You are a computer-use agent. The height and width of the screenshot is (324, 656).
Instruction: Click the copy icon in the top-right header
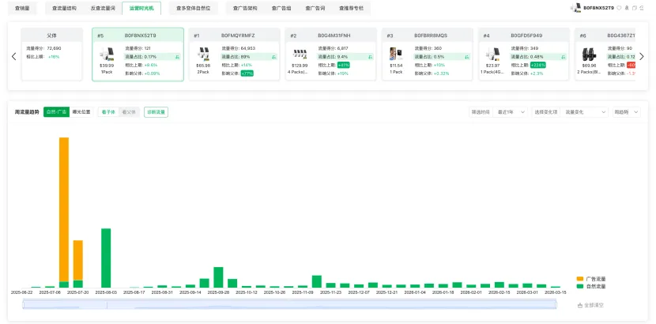(633, 8)
